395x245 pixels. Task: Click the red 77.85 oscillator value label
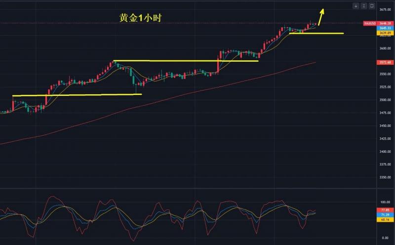385,210
